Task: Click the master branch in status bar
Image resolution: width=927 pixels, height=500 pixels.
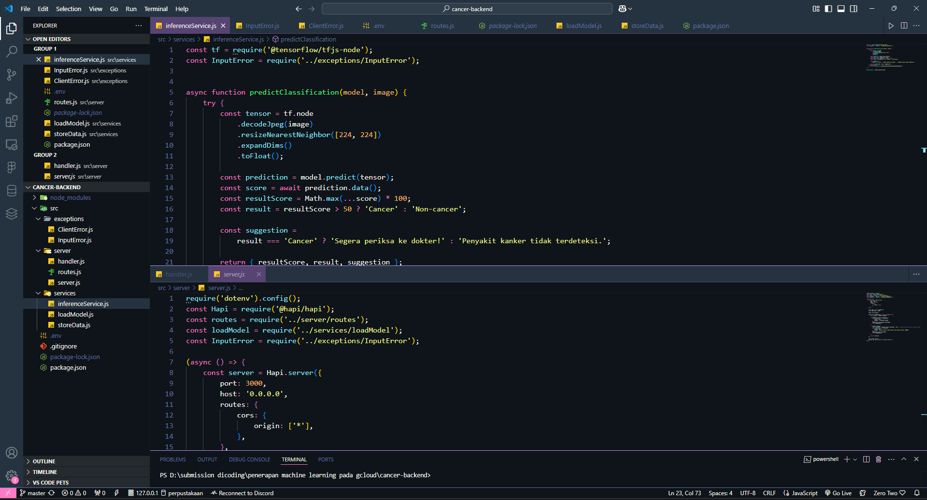Action: pyautogui.click(x=33, y=493)
